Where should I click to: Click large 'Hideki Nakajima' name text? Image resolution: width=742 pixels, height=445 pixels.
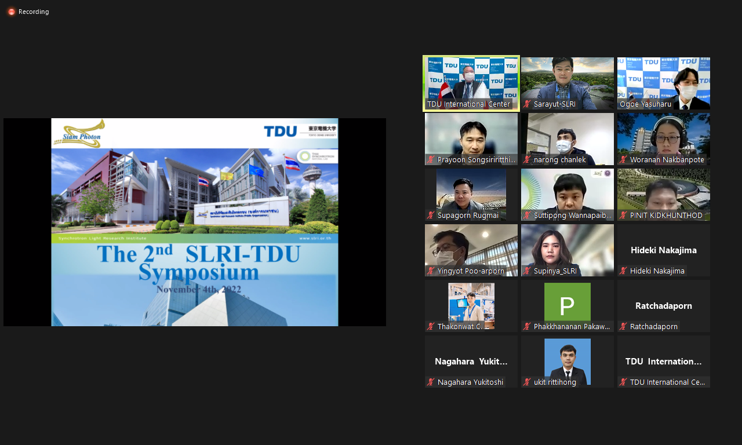(x=664, y=250)
